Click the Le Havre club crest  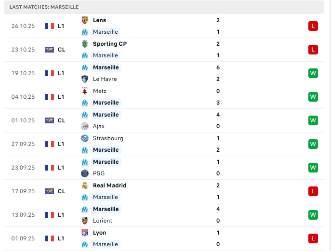85,79
